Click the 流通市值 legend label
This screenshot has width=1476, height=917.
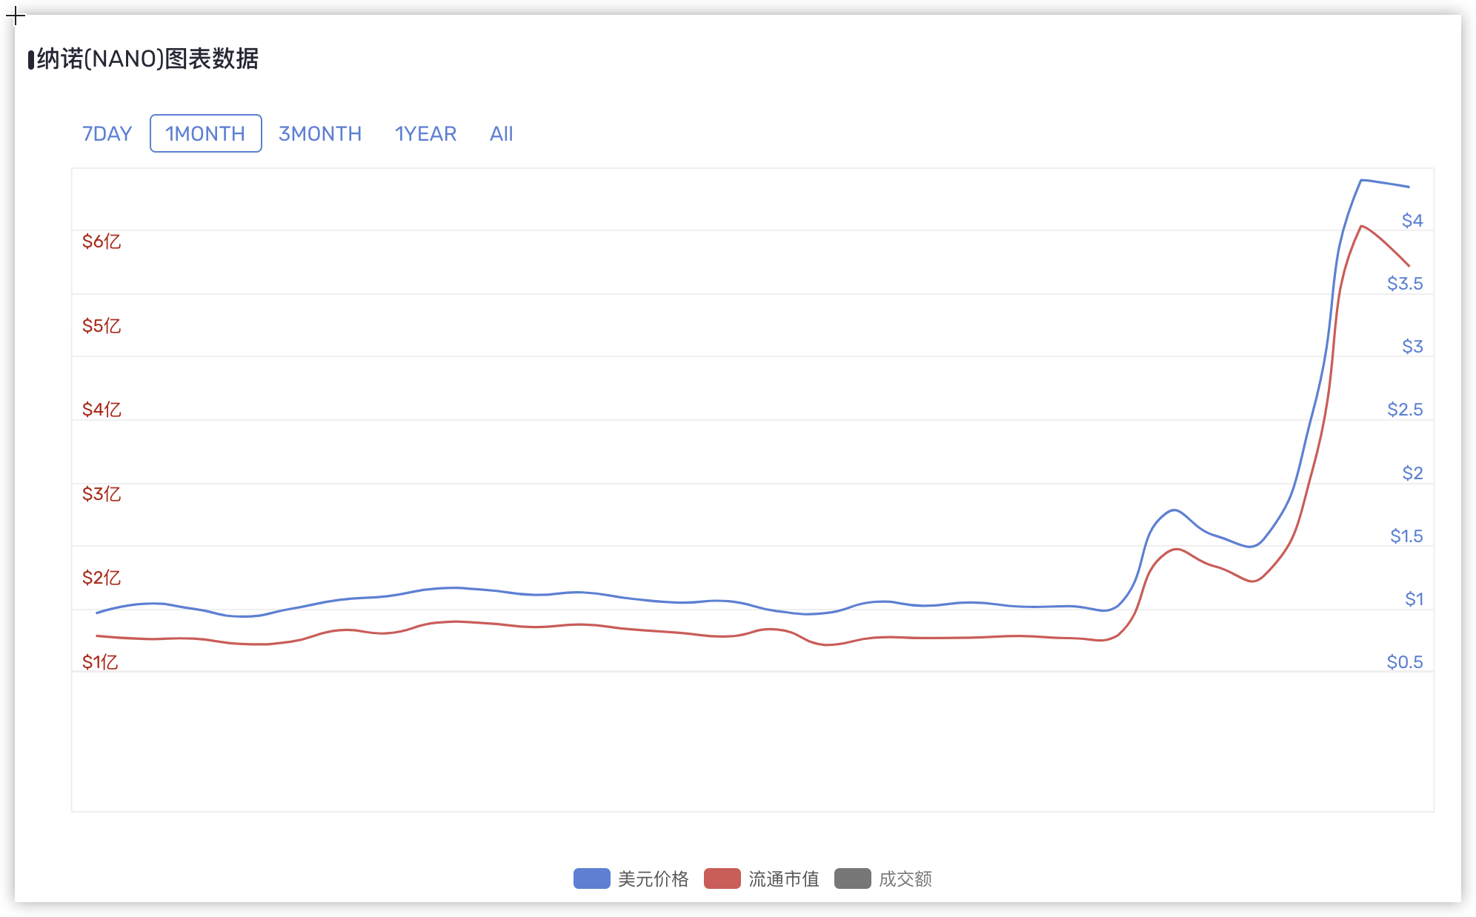(x=783, y=879)
